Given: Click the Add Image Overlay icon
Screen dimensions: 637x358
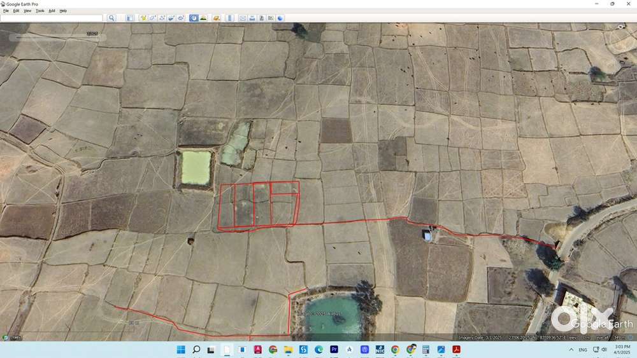Looking at the screenshot, I should point(172,18).
